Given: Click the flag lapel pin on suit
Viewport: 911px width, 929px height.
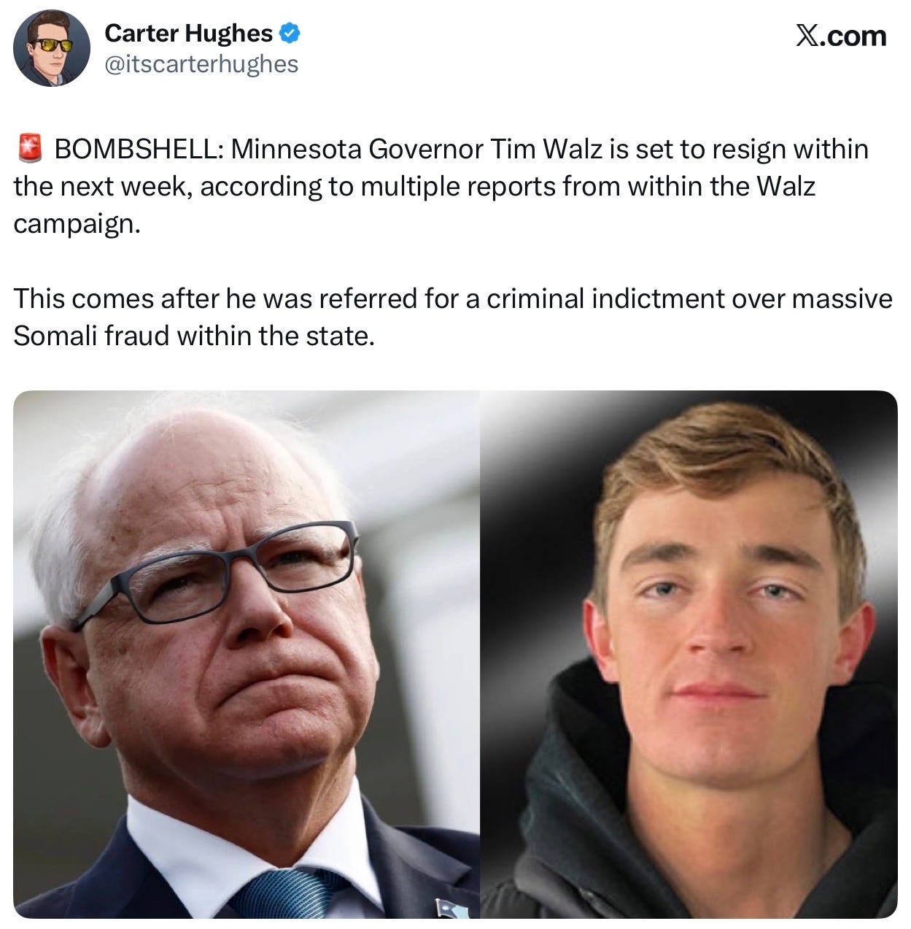Looking at the screenshot, I should click(445, 906).
